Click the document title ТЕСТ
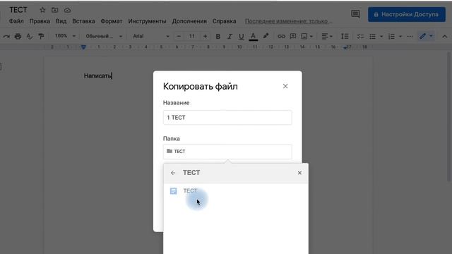 (x=18, y=10)
